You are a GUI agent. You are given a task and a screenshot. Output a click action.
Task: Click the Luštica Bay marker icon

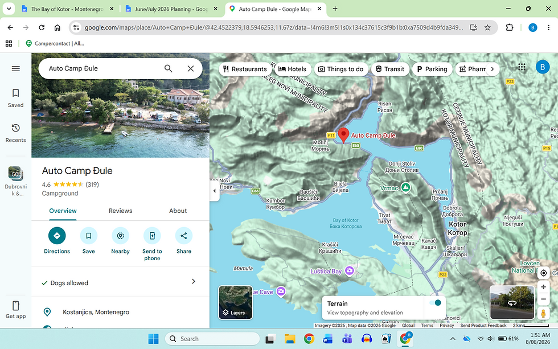(350, 271)
